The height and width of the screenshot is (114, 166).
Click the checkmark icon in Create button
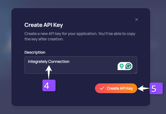[102, 88]
